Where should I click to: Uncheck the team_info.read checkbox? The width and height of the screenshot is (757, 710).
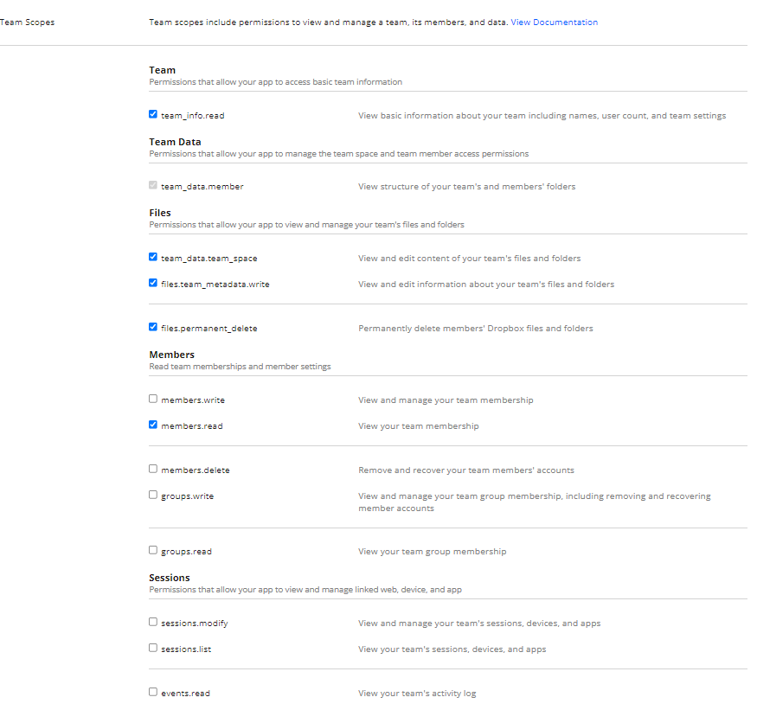pyautogui.click(x=153, y=114)
